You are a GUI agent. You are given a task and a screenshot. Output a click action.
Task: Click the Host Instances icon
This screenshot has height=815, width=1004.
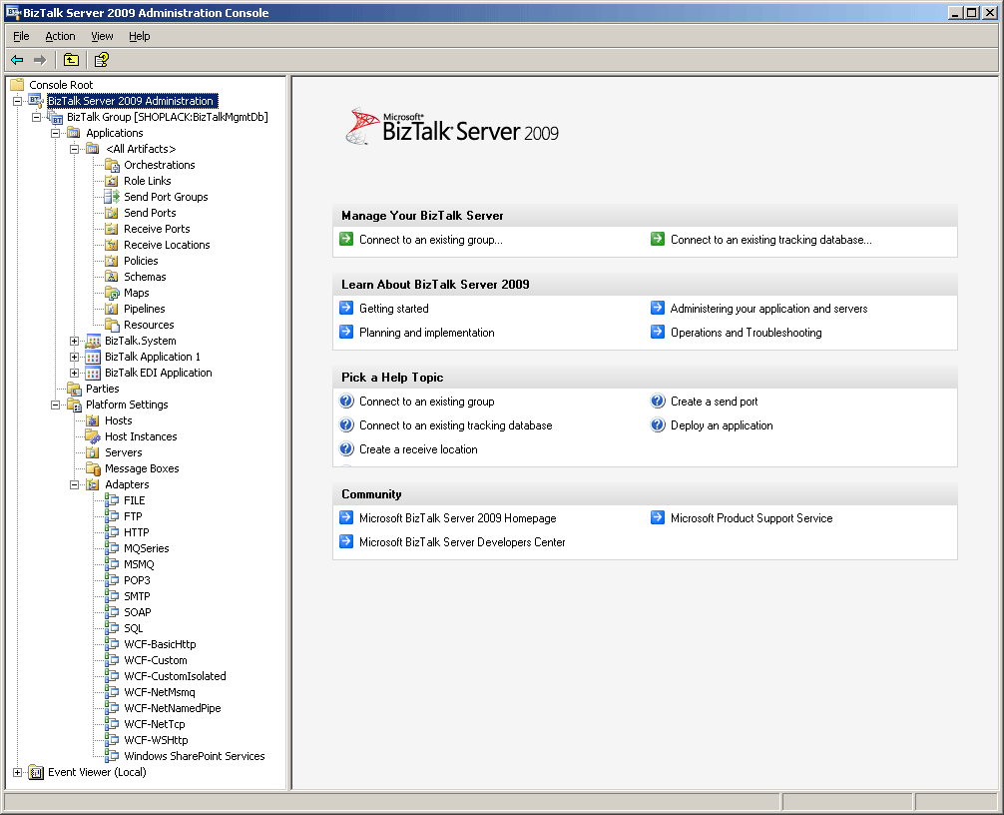click(x=93, y=437)
